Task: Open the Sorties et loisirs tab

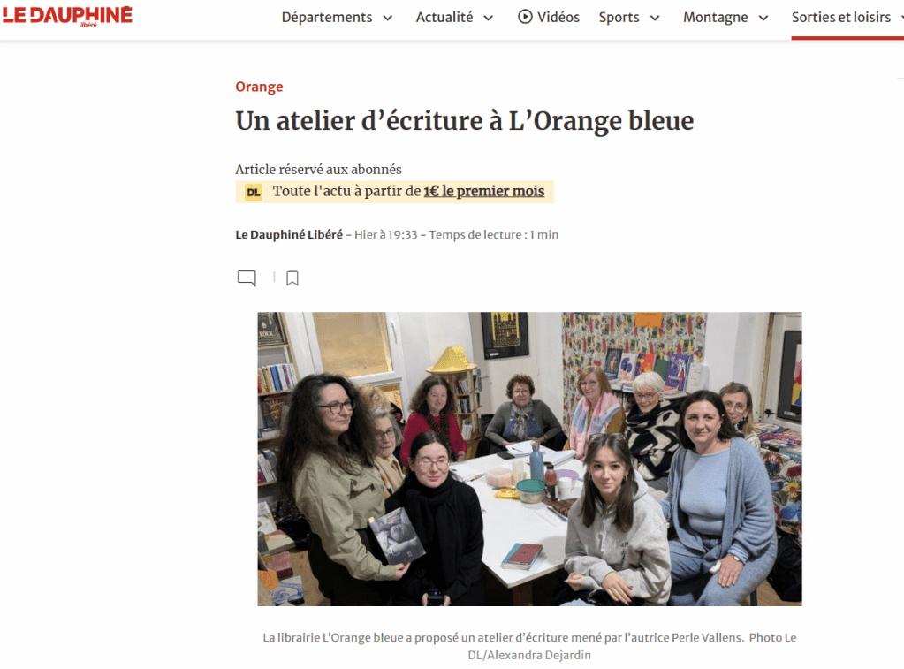Action: (x=841, y=18)
